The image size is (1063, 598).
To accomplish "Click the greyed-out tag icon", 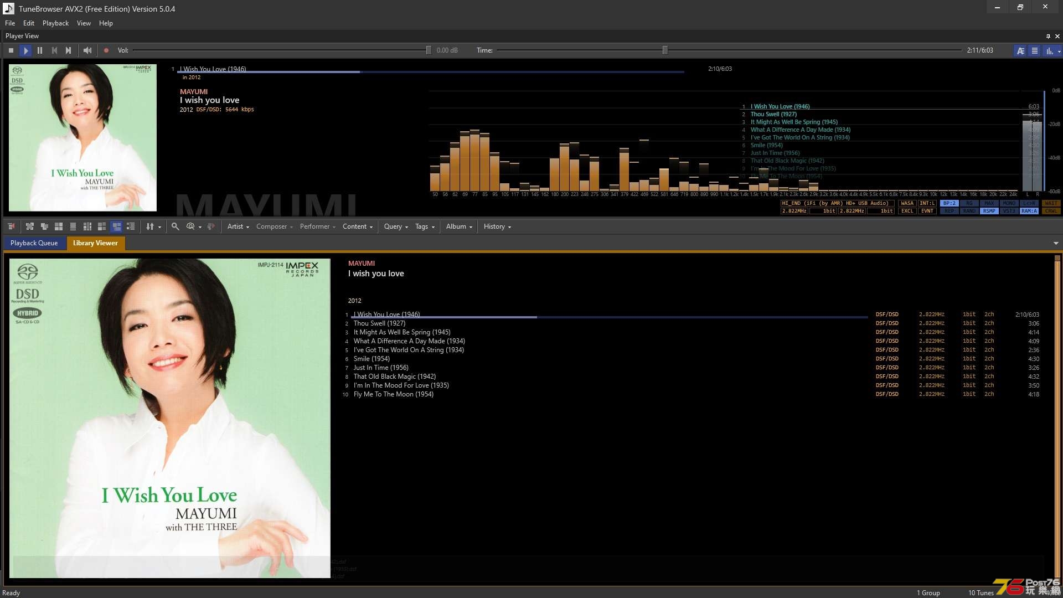I will 211,226.
